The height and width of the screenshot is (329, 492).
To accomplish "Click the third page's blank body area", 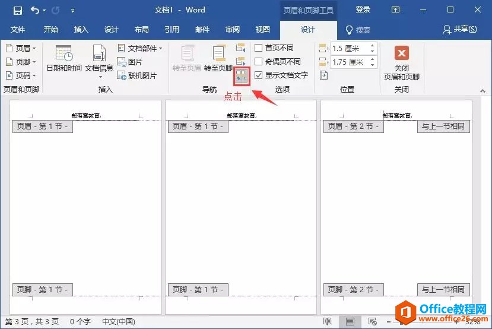I will point(396,207).
